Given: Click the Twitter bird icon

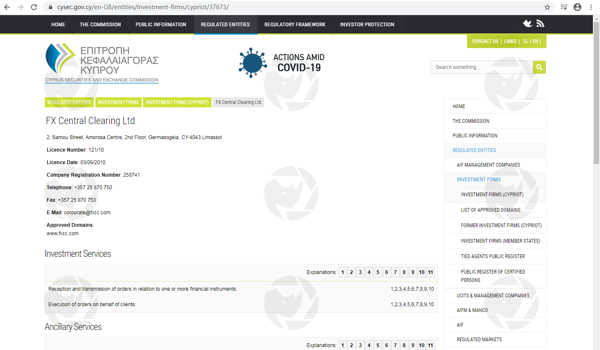Looking at the screenshot, I should 528,24.
